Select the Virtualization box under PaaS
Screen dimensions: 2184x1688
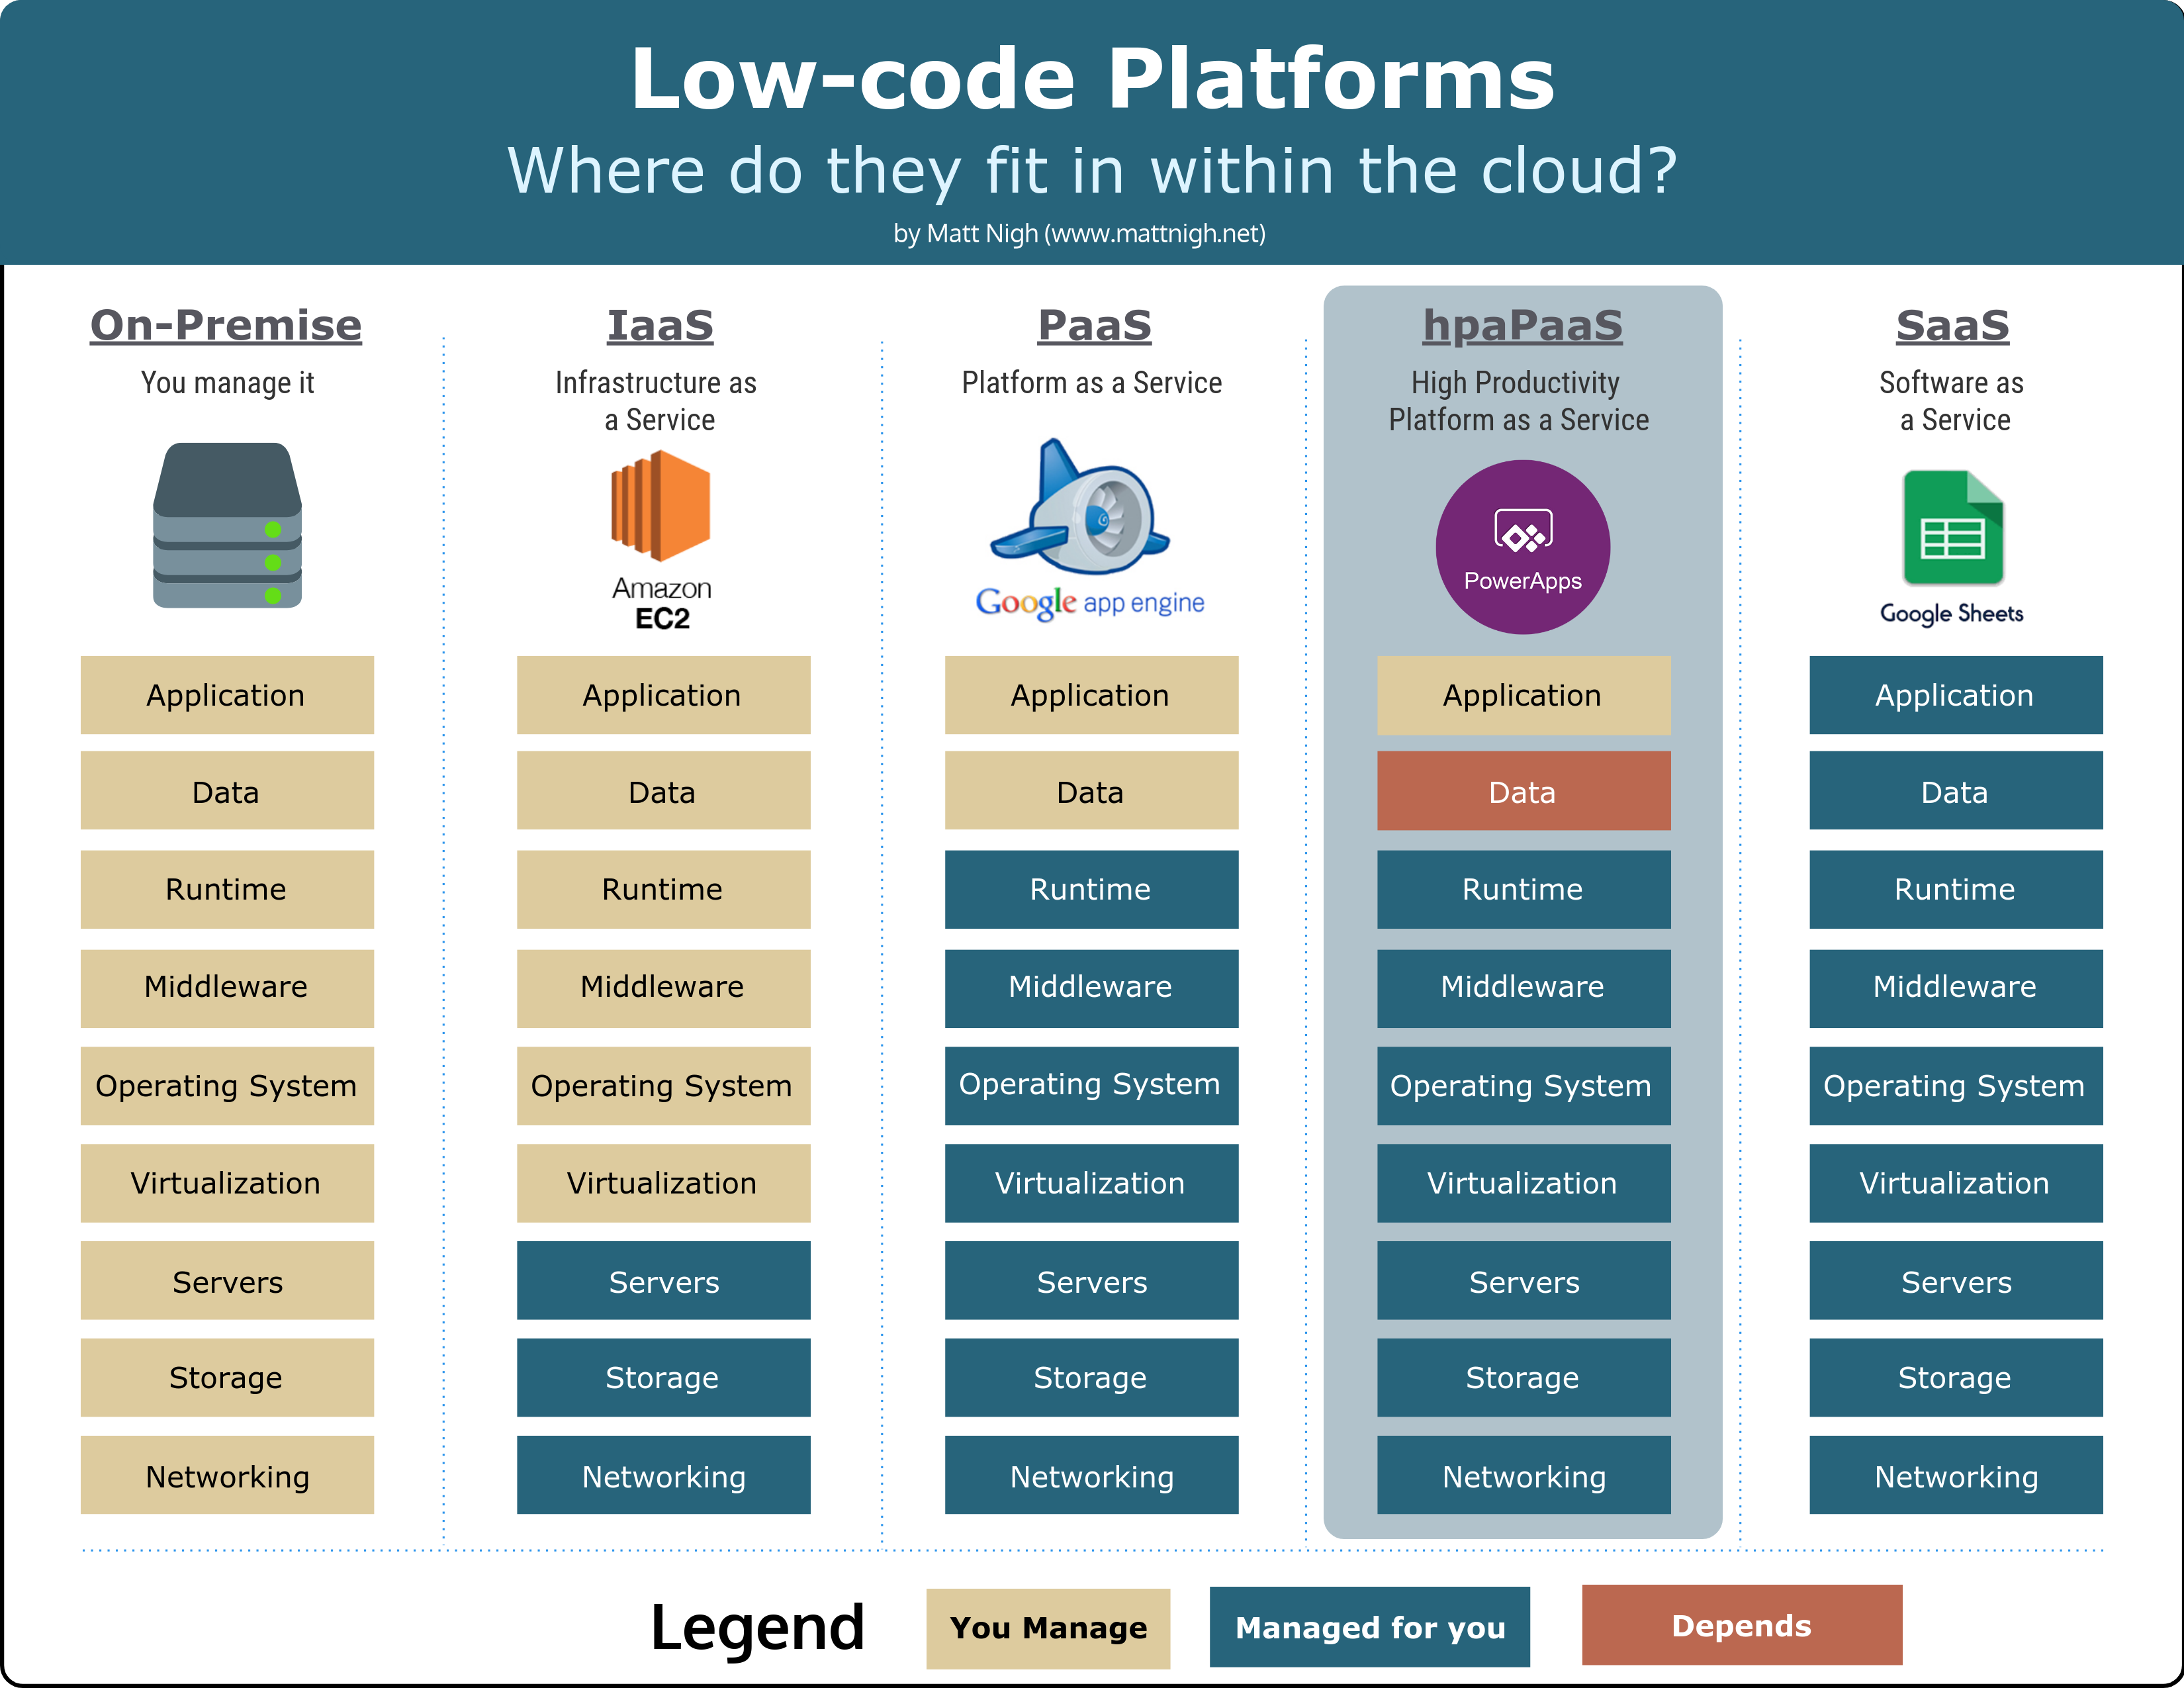click(x=1091, y=1183)
